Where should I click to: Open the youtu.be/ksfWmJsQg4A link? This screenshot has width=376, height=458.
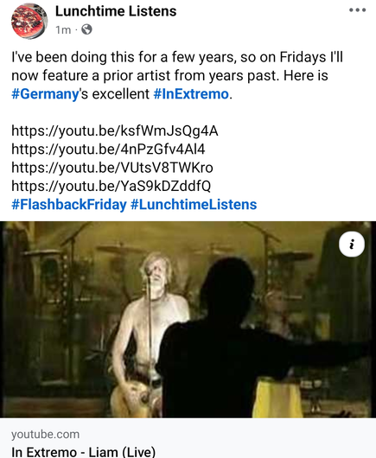click(115, 130)
